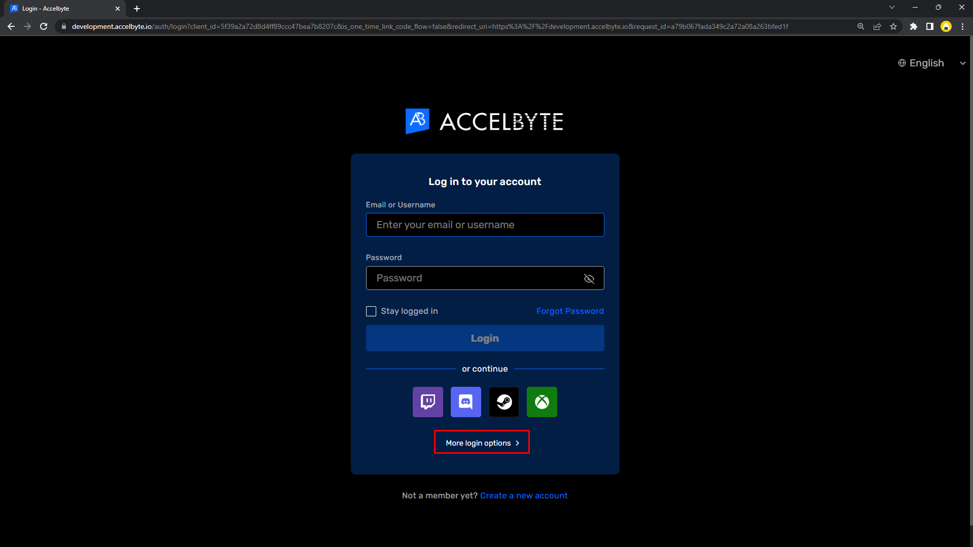Click the AccelByte logo
Image resolution: width=973 pixels, height=547 pixels.
click(x=484, y=121)
